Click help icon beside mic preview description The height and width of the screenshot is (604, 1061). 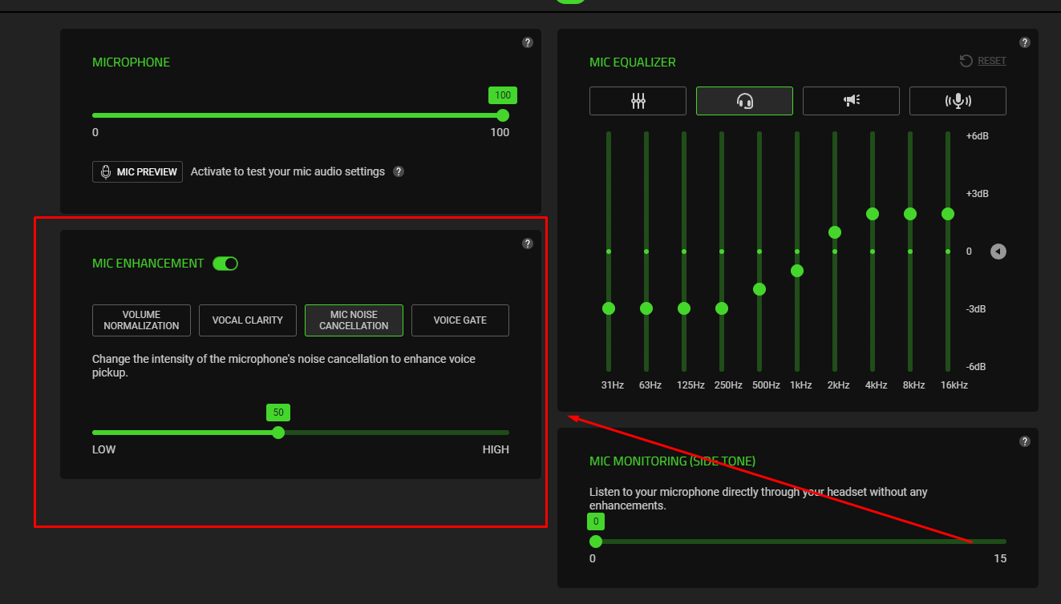point(399,171)
